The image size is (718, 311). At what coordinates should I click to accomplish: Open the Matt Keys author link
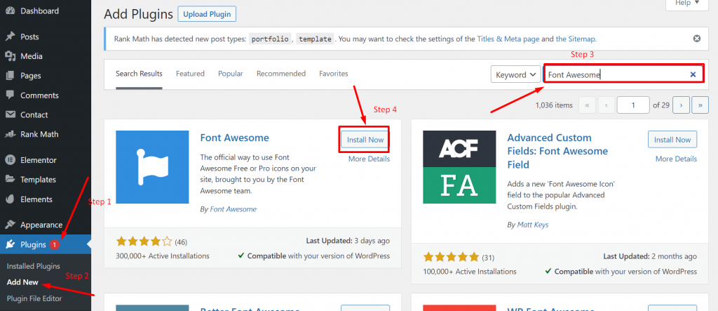[x=533, y=225]
